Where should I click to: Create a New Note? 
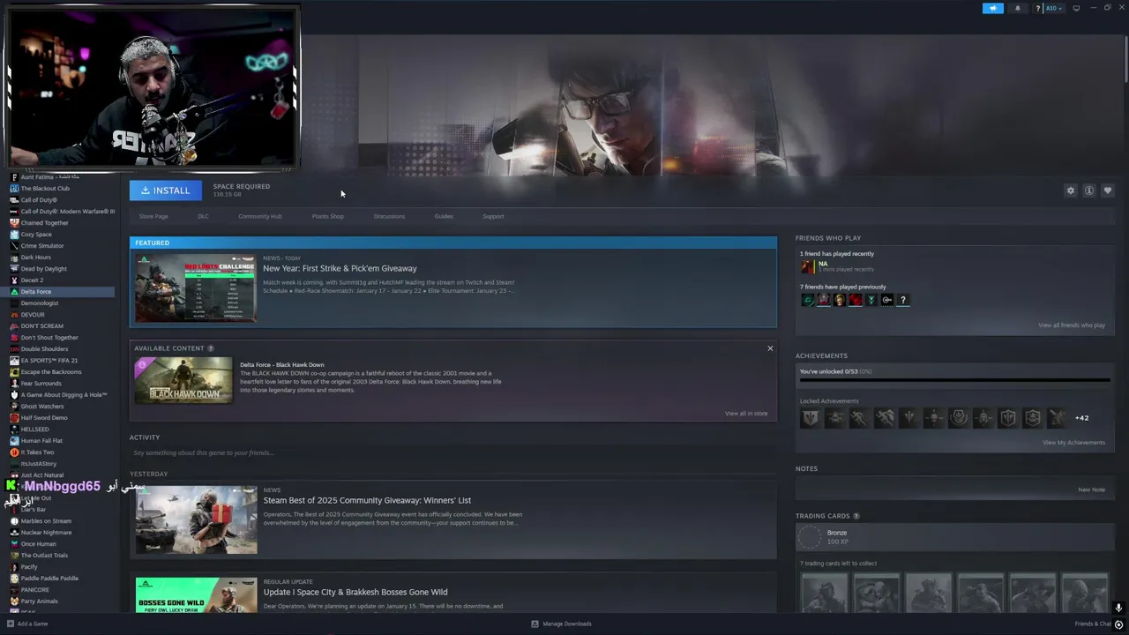point(1091,489)
